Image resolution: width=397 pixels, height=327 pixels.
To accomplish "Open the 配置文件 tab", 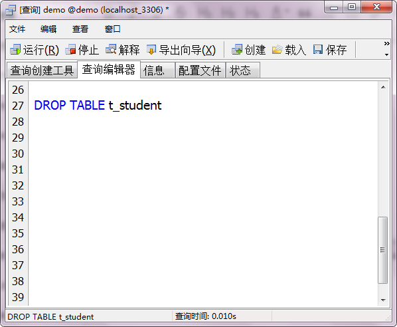I will tap(200, 70).
